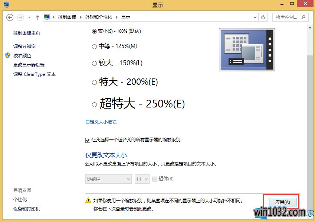Screen dimensions: 315x222
Task: Click the refresh button beside address bar
Action: (x=263, y=17)
